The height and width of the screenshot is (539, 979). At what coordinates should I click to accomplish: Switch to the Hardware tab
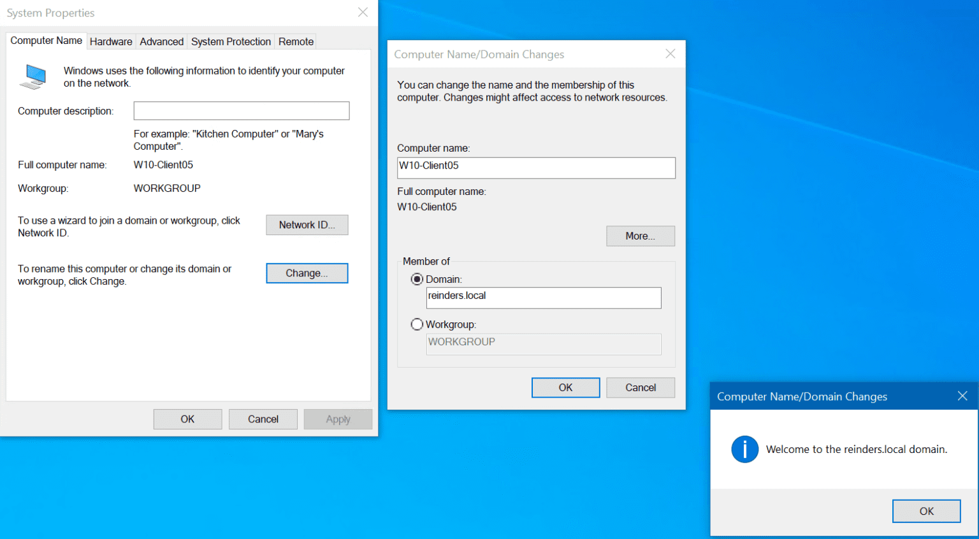coord(111,41)
